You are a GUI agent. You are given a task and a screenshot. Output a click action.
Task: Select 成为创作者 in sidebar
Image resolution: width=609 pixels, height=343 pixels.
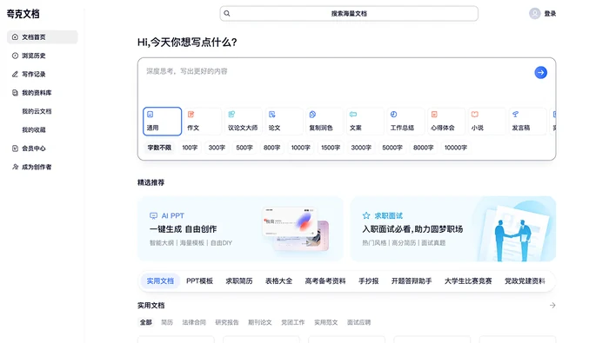[43, 167]
